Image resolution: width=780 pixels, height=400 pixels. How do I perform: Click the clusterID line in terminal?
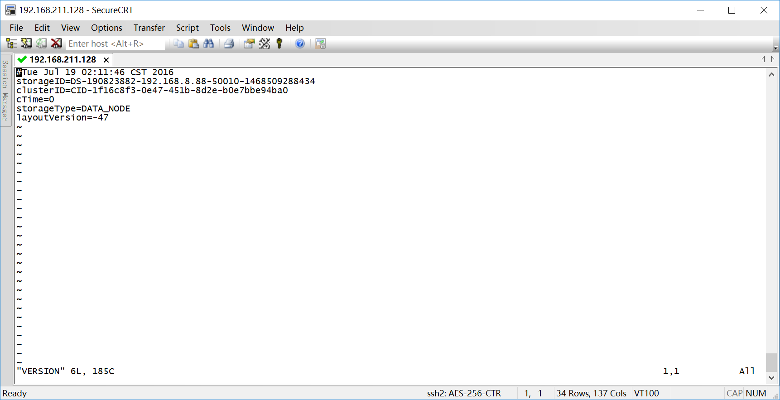152,90
